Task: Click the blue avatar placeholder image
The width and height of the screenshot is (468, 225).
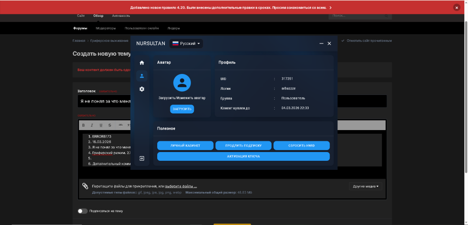Action: (x=182, y=83)
